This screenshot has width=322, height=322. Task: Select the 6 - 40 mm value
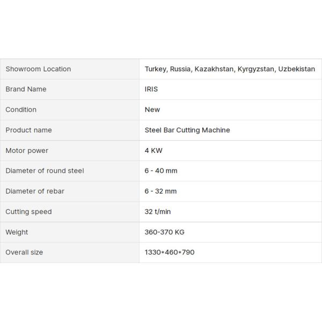pos(161,171)
